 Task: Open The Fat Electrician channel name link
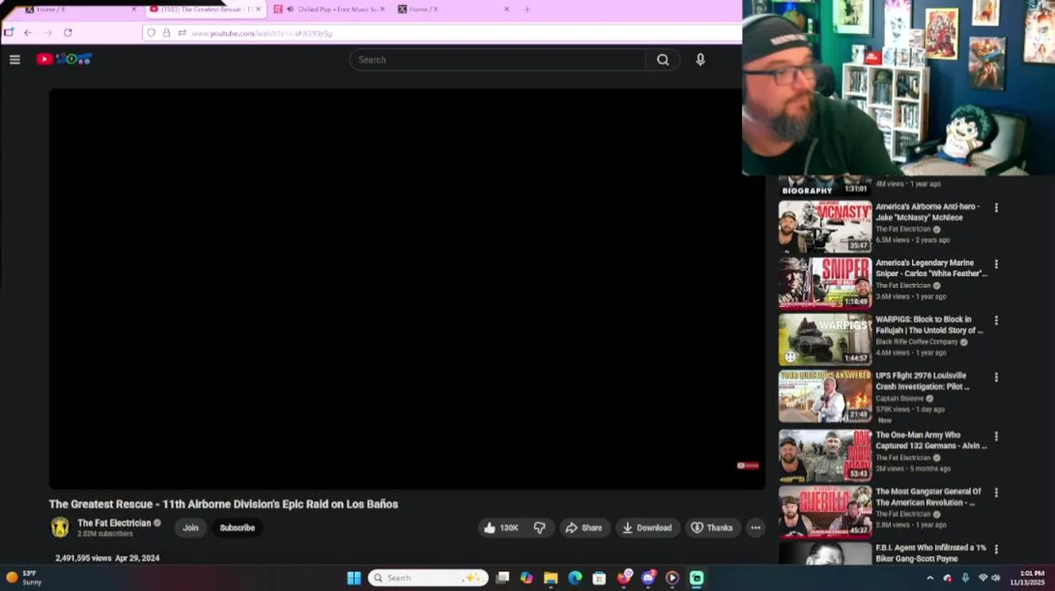pos(114,523)
